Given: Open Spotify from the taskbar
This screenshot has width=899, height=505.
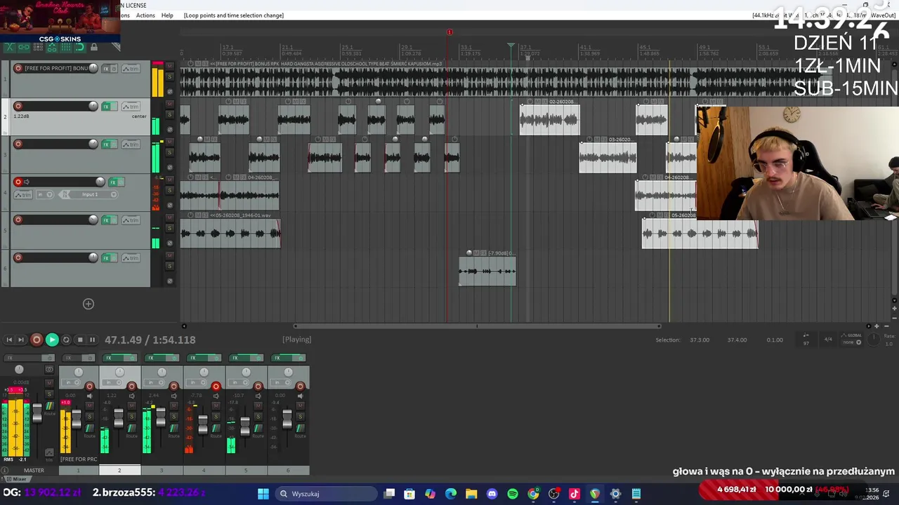Looking at the screenshot, I should tap(513, 494).
